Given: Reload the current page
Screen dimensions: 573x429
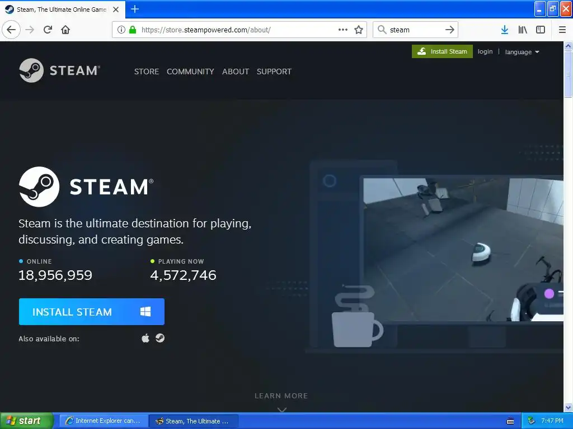Looking at the screenshot, I should click(48, 30).
